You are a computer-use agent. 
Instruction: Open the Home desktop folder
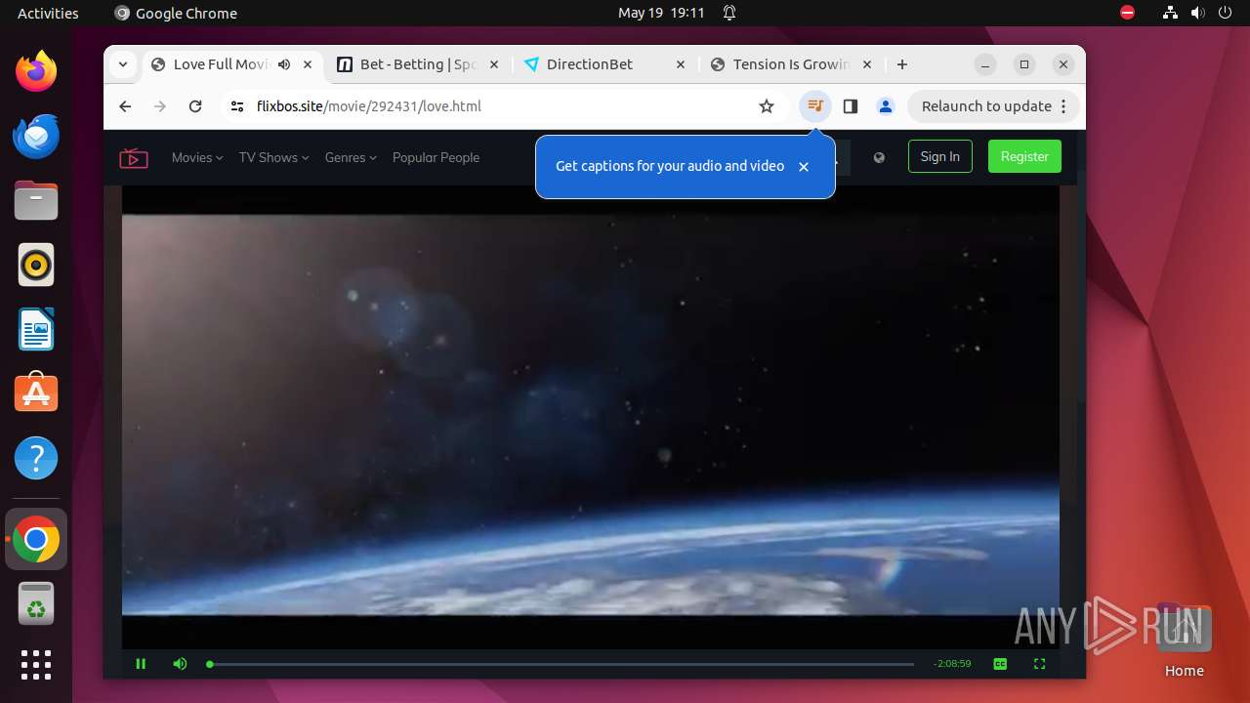1184,641
